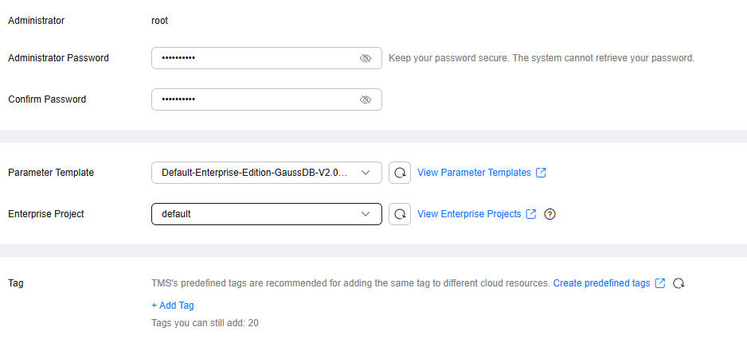The width and height of the screenshot is (747, 339).
Task: Open the Default-Enterprise-Edition-GaussDB parameter template dropdown
Action: 266,173
